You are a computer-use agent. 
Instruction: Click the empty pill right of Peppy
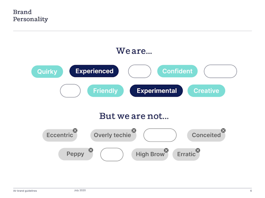click(112, 154)
